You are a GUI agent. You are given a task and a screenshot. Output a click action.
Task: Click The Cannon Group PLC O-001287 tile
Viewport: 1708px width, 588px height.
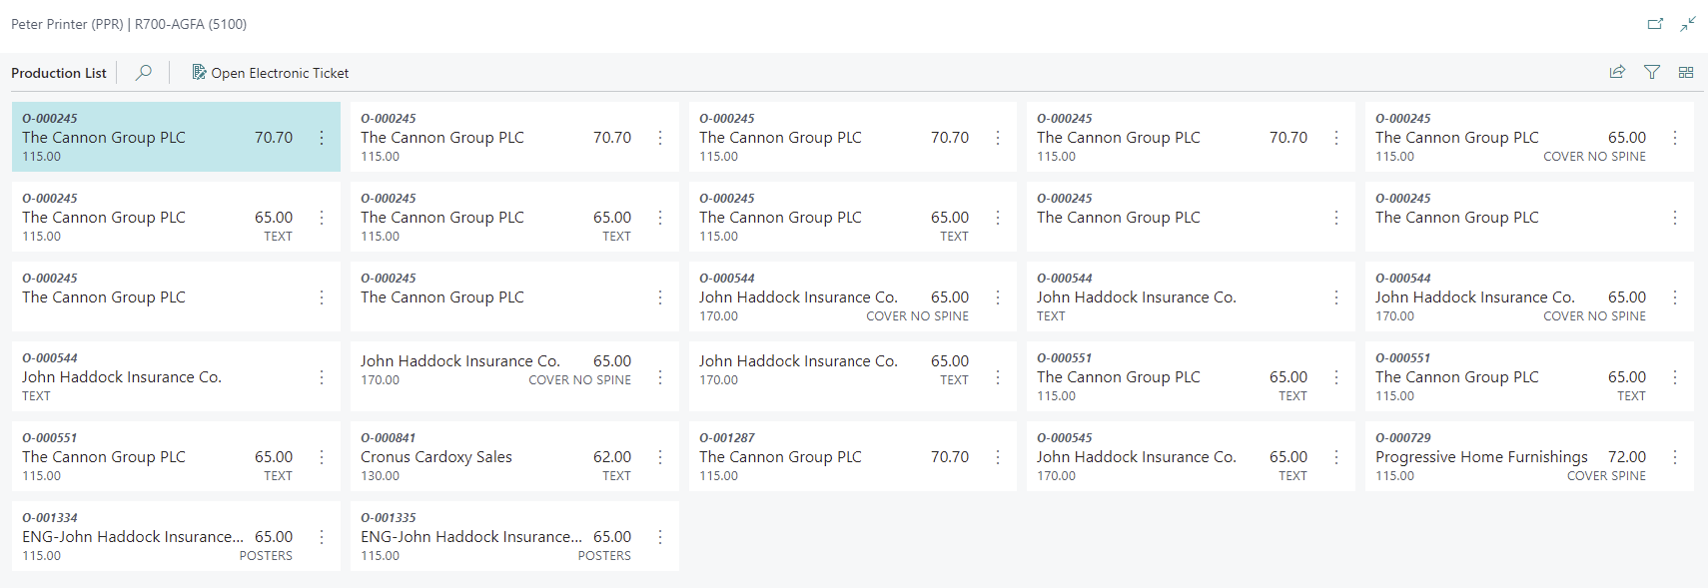pos(852,456)
